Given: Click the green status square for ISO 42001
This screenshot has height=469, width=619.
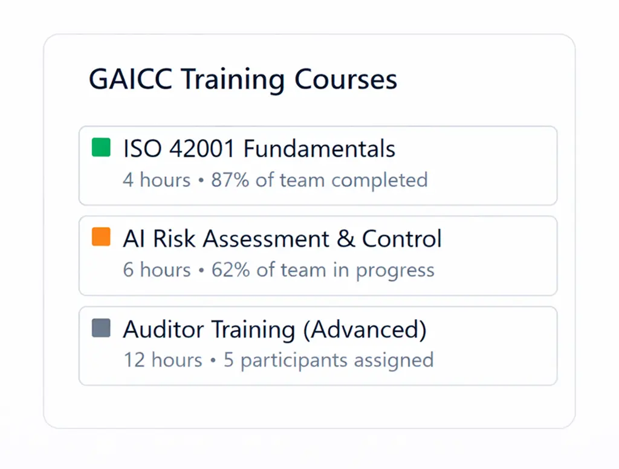Looking at the screenshot, I should coord(101,147).
